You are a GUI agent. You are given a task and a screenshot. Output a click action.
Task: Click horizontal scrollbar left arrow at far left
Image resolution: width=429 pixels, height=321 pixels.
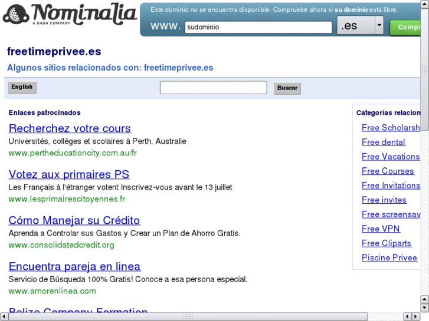tap(4, 317)
